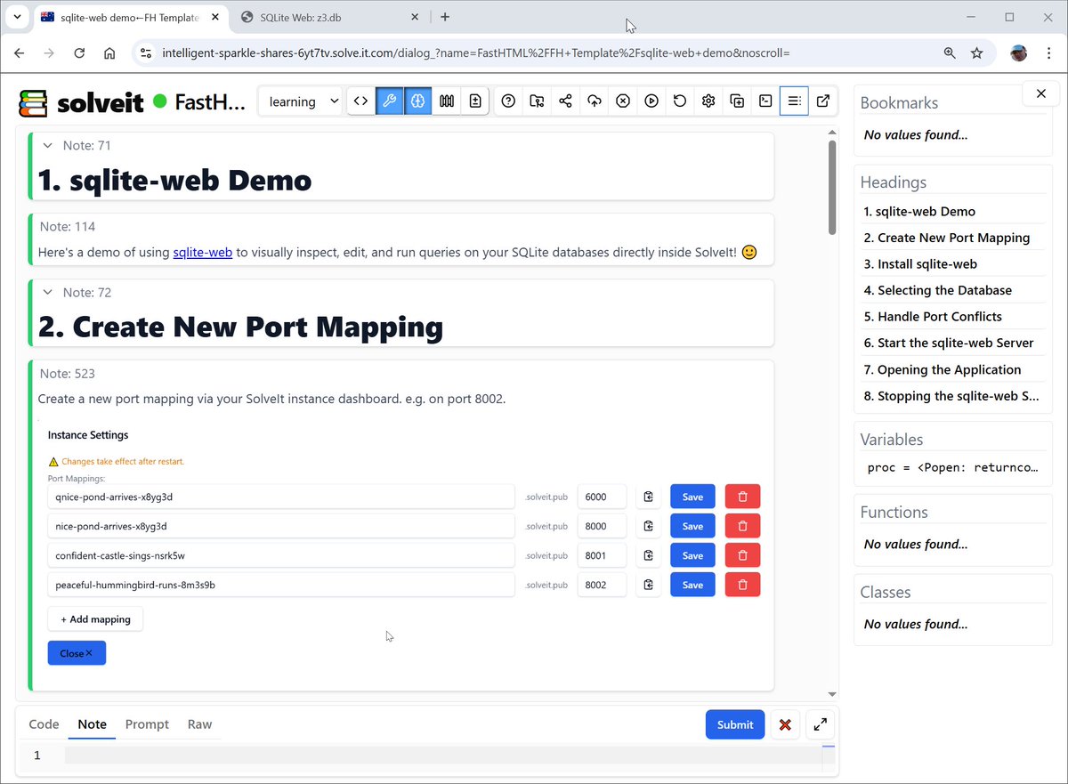Click the red X cancel button
Image resolution: width=1068 pixels, height=784 pixels.
point(785,724)
